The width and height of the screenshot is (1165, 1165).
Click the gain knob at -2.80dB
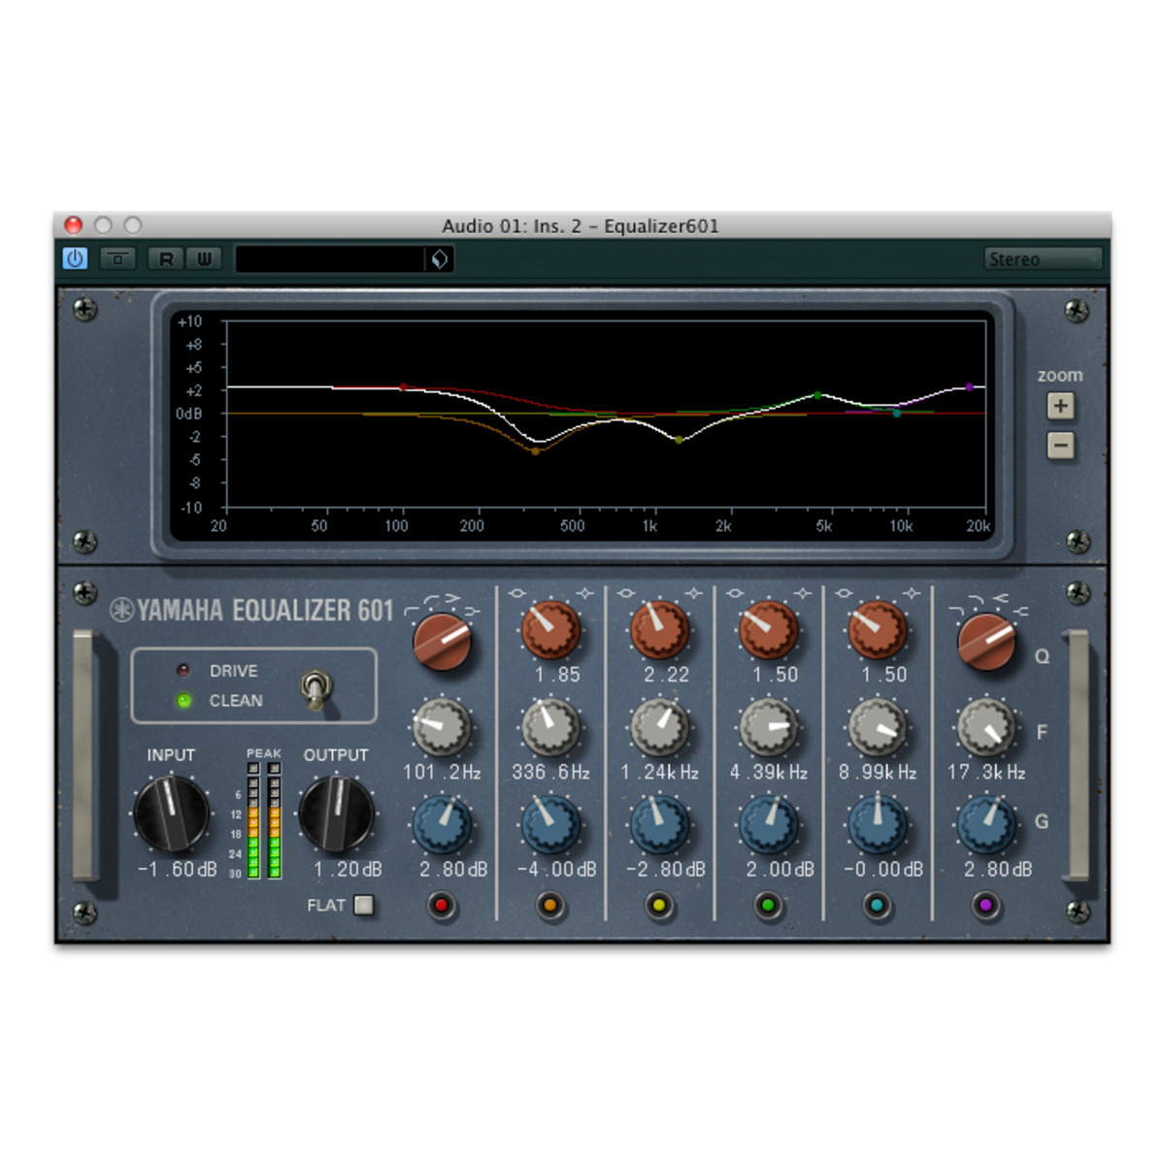[x=659, y=824]
